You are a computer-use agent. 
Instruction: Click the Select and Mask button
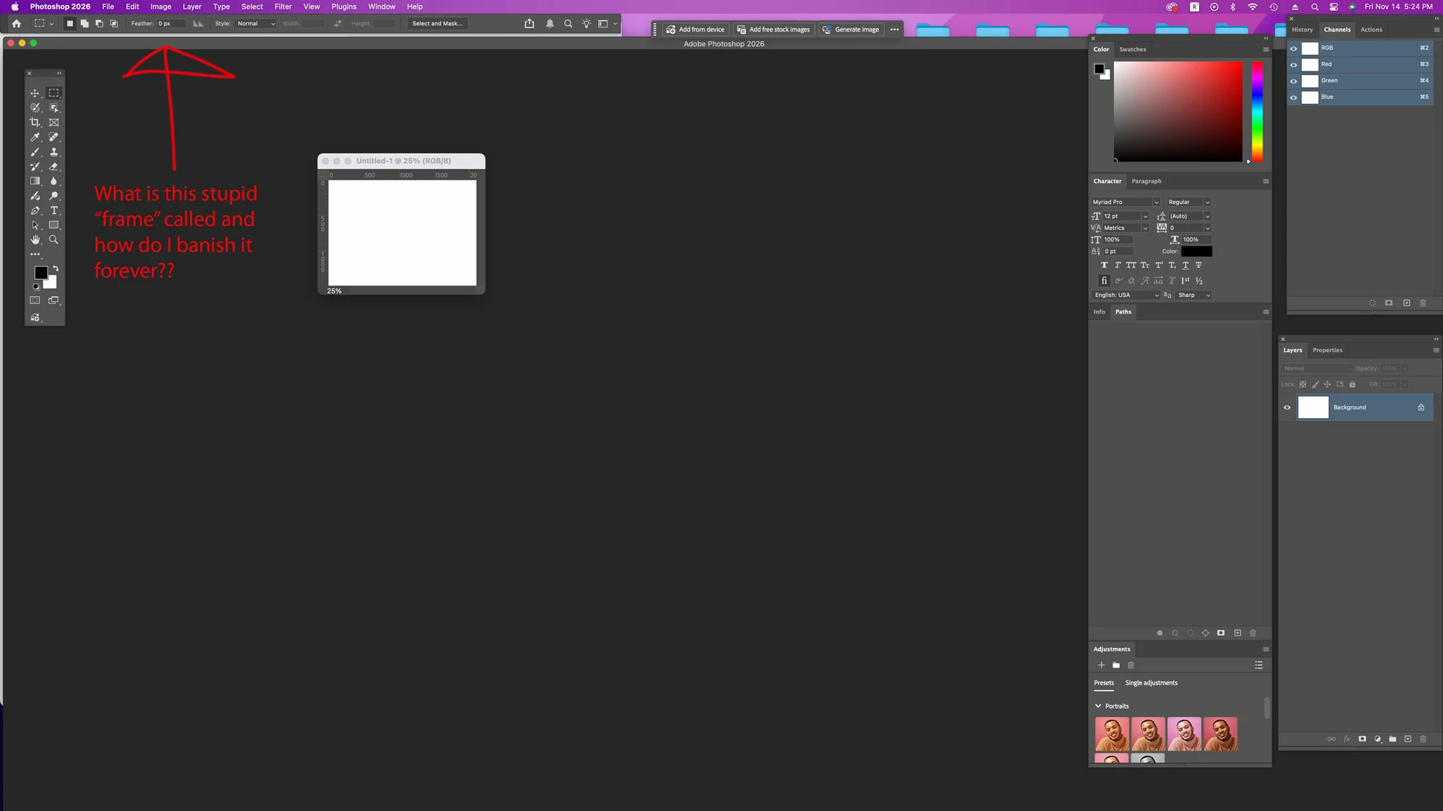[437, 24]
